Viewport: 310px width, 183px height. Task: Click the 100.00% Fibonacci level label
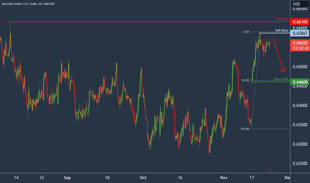pyautogui.click(x=245, y=129)
